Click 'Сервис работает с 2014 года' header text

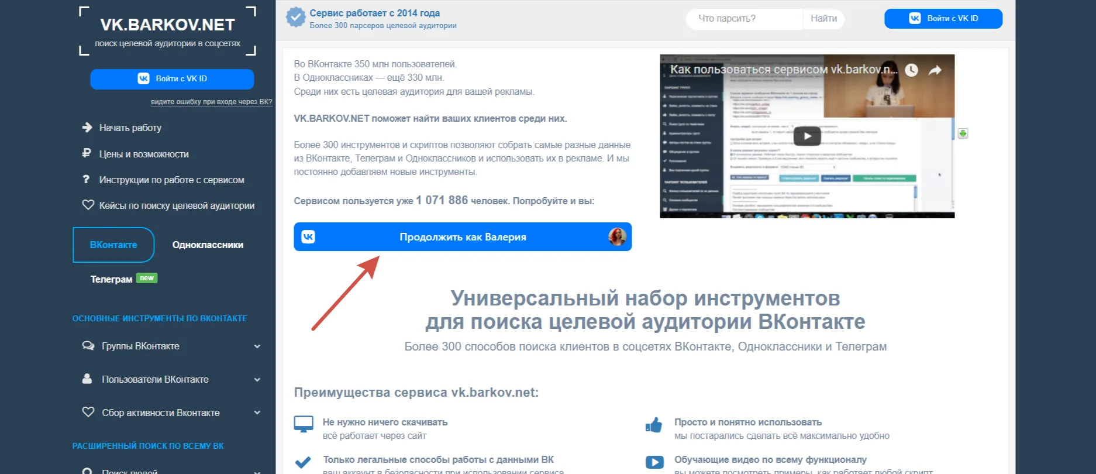pos(375,13)
